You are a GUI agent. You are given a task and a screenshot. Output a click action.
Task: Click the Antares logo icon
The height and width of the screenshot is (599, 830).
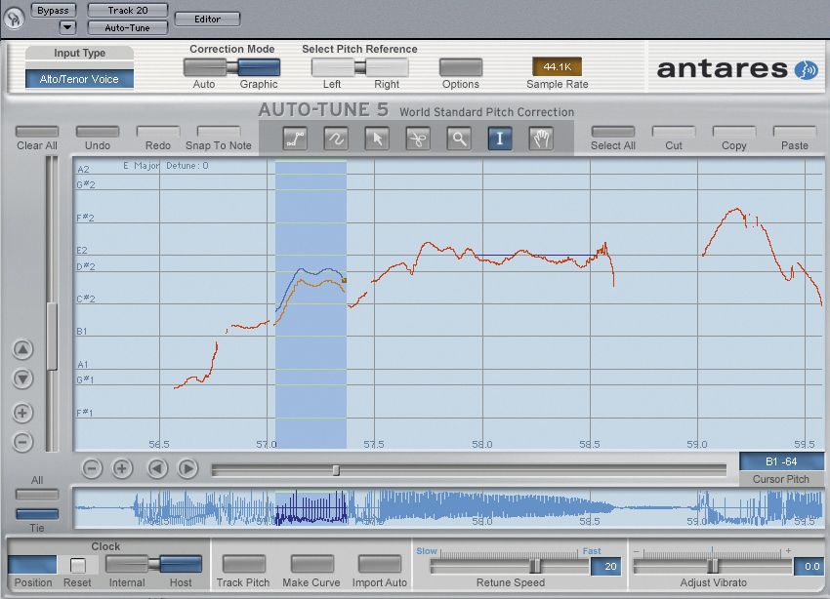coord(807,69)
